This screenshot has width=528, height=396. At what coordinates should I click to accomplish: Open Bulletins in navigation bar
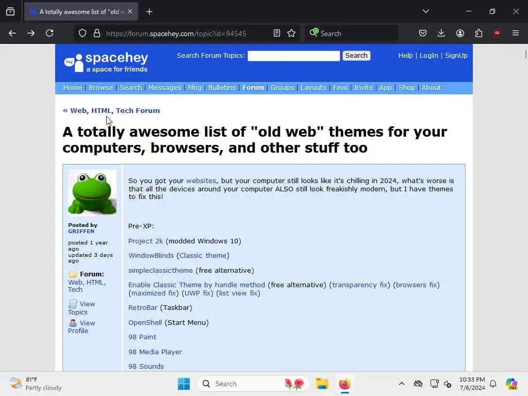pyautogui.click(x=222, y=88)
